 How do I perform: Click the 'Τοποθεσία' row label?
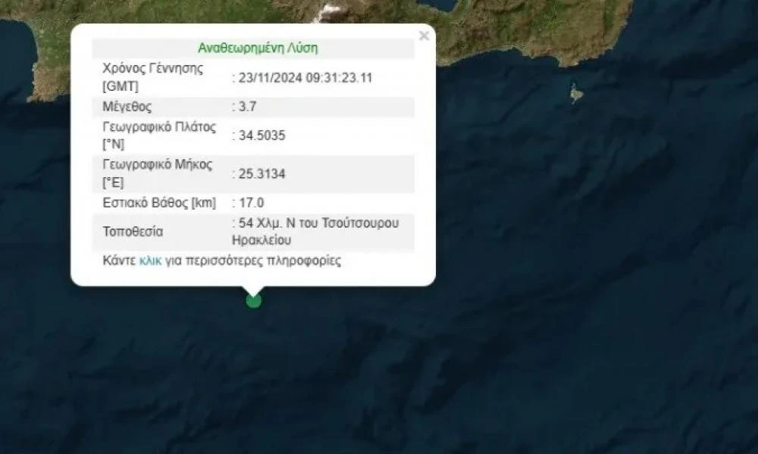point(133,232)
